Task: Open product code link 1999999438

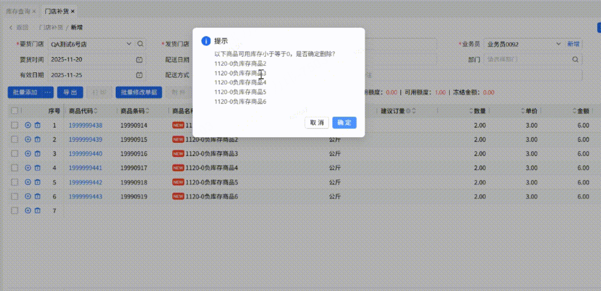Action: coord(86,125)
